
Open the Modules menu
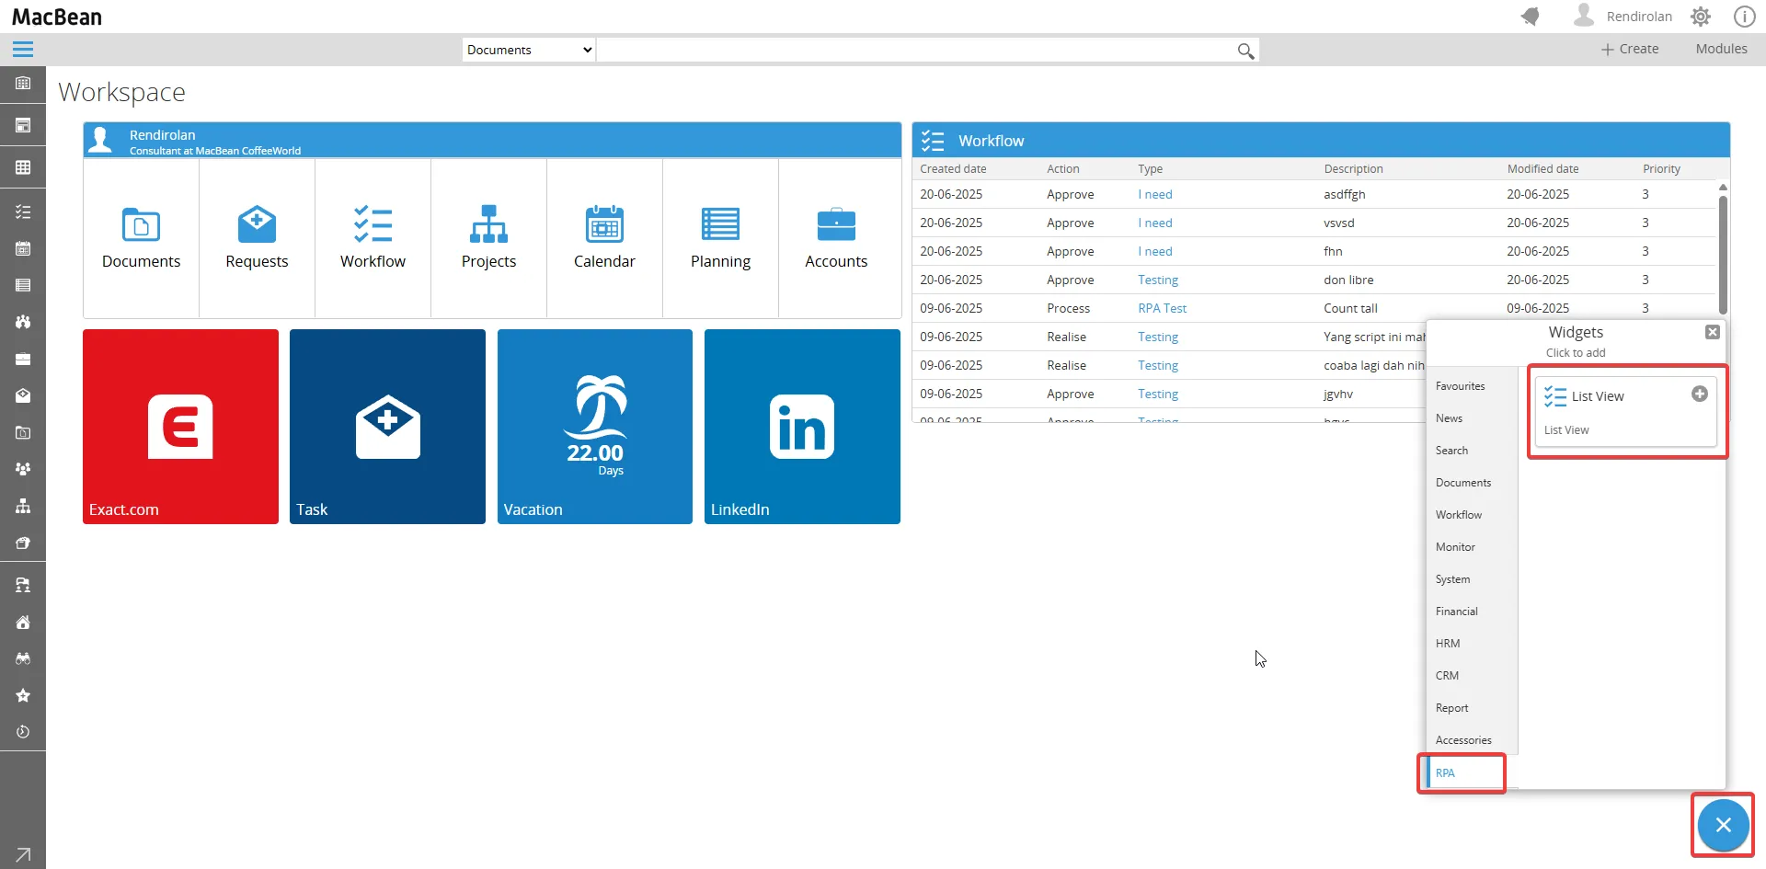[x=1721, y=49]
